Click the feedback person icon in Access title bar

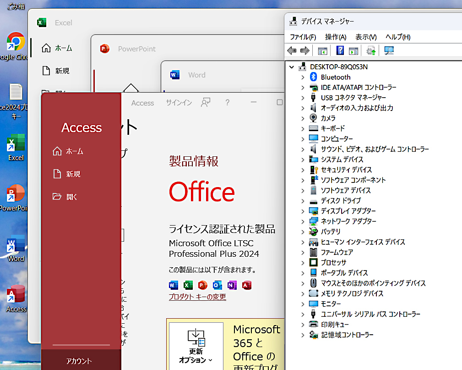click(x=206, y=102)
